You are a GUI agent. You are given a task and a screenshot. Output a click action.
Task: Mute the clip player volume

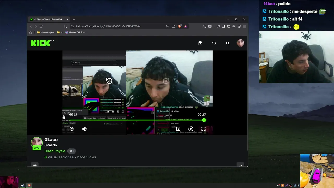coord(84,129)
